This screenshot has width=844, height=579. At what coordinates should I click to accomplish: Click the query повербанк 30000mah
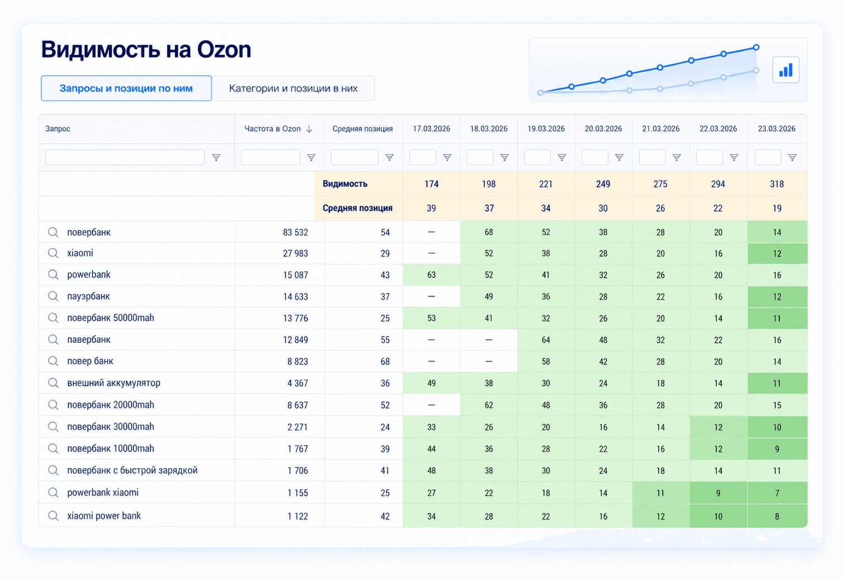click(110, 427)
